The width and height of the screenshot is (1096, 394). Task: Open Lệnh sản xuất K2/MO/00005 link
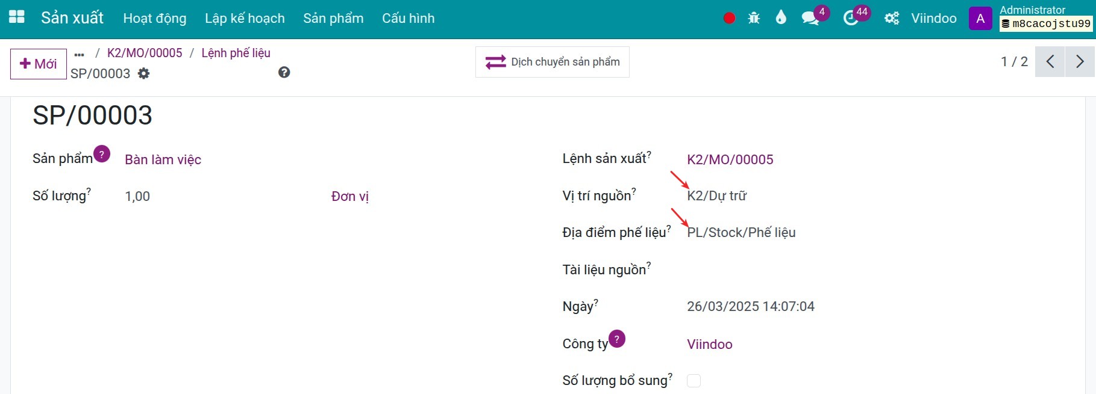730,159
